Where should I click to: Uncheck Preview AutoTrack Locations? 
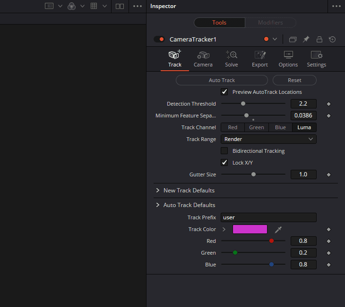(224, 92)
